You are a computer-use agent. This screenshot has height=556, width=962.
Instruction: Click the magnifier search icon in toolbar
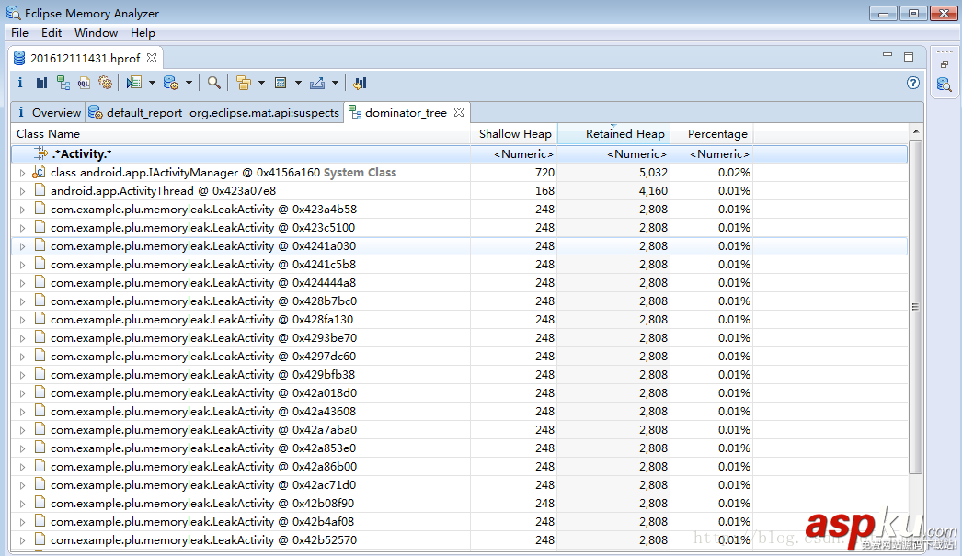(213, 83)
